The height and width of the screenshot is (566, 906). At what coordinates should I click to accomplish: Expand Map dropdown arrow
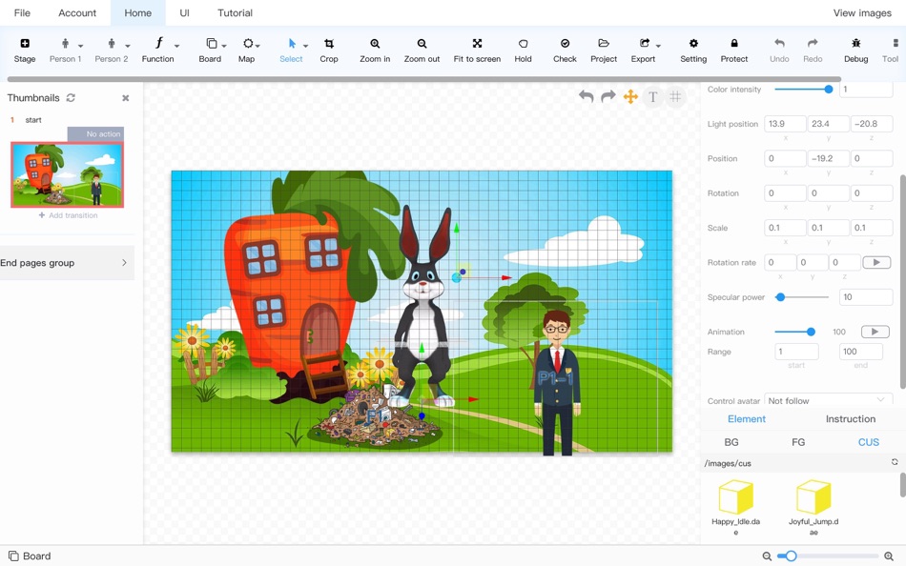pos(257,46)
